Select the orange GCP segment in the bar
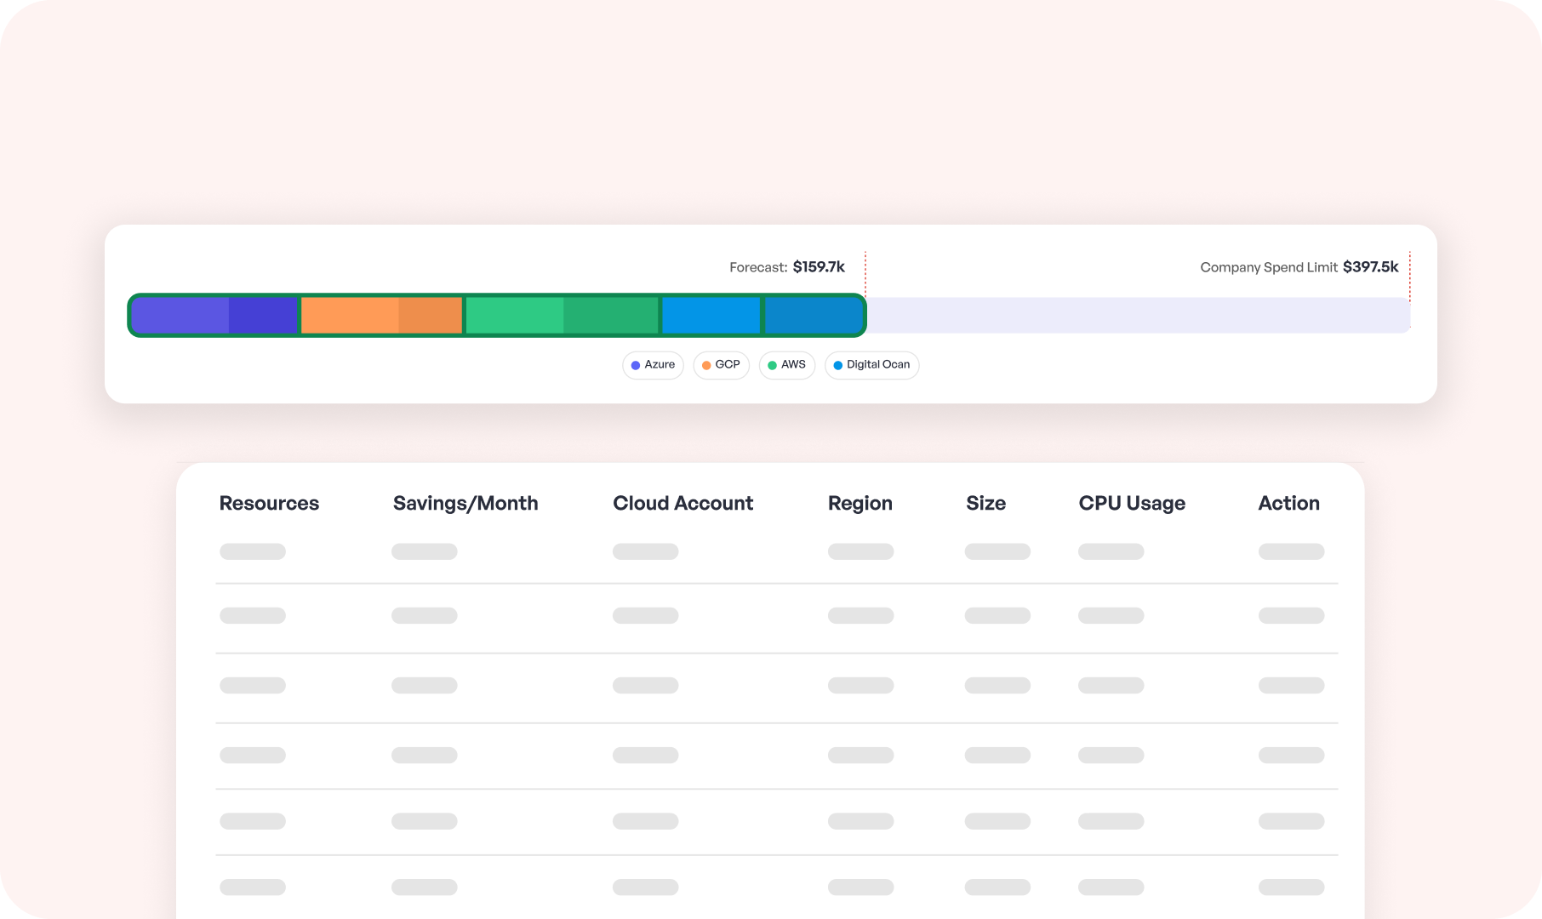The width and height of the screenshot is (1542, 919). [x=381, y=315]
